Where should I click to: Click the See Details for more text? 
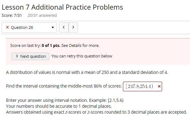click(x=80, y=46)
